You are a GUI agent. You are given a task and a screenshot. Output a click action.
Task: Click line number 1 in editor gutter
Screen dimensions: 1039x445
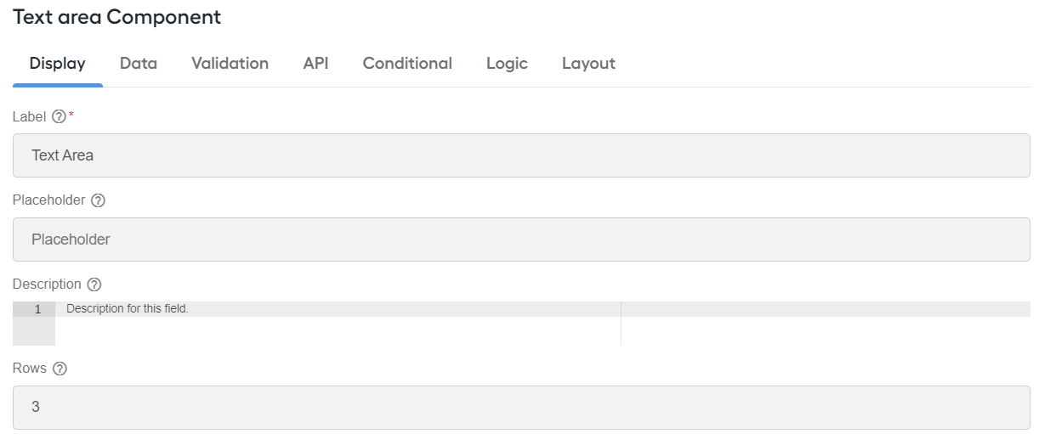pyautogui.click(x=37, y=309)
